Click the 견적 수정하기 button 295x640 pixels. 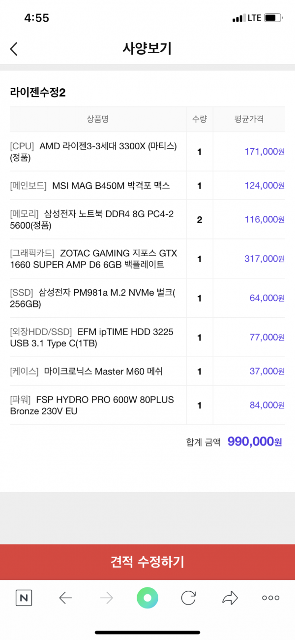click(147, 562)
